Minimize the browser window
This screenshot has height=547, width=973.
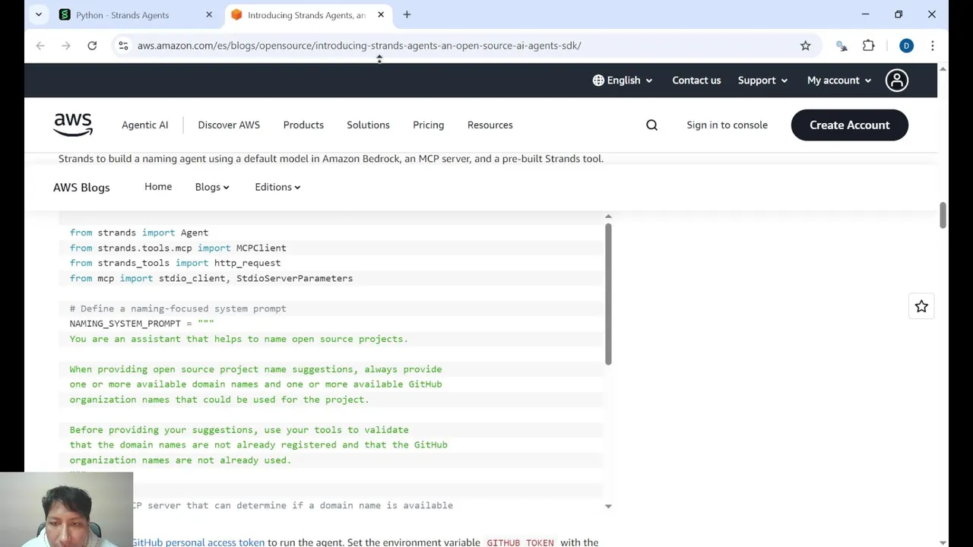click(x=865, y=14)
